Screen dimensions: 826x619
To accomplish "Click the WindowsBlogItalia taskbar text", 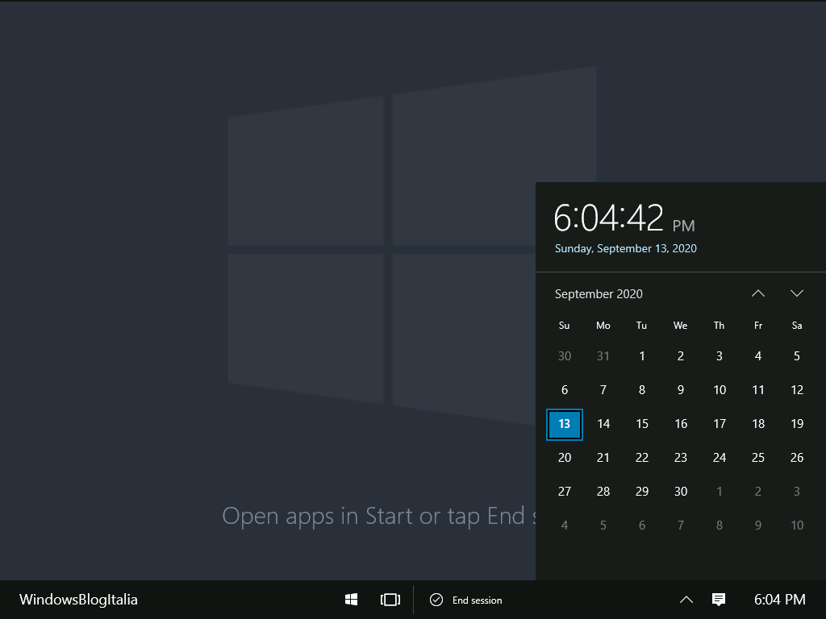I will coord(78,600).
